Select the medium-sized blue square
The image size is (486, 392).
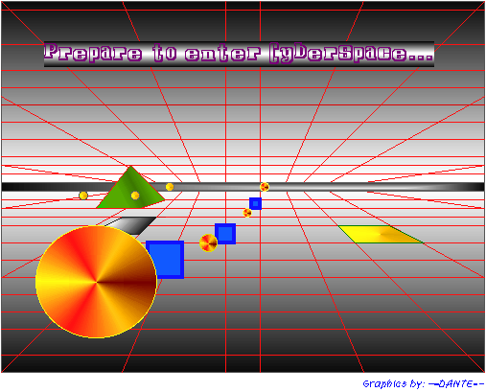coord(225,234)
